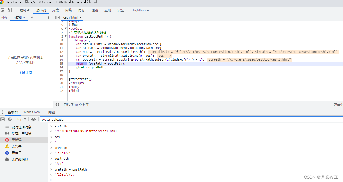343x182 pixels.
Task: Expand the prePath + postPath entry arrow
Action: click(51, 169)
